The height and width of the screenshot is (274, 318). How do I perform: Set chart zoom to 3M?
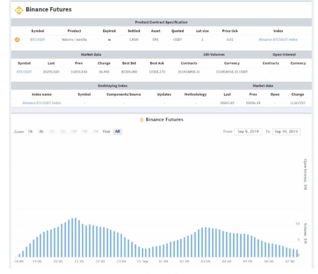pyautogui.click(x=96, y=132)
